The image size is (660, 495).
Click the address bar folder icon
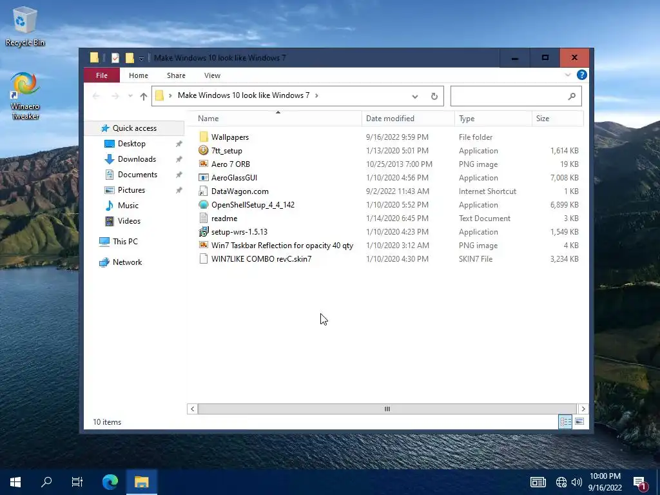(160, 95)
